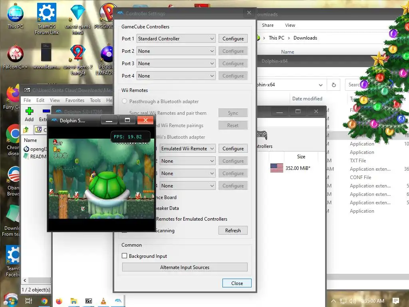This screenshot has width=409, height=307.
Task: Open the notification center icon
Action: 396,301
